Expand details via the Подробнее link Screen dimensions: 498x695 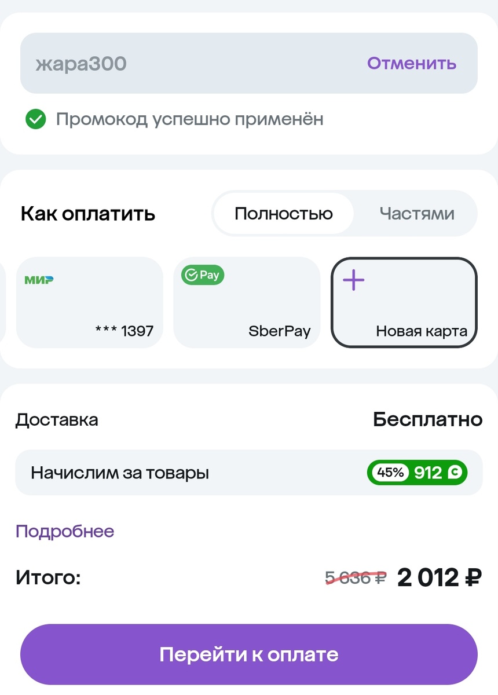tap(64, 531)
